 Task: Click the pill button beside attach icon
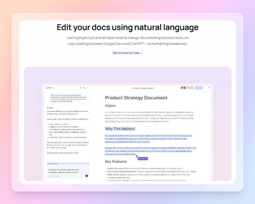click(56, 176)
